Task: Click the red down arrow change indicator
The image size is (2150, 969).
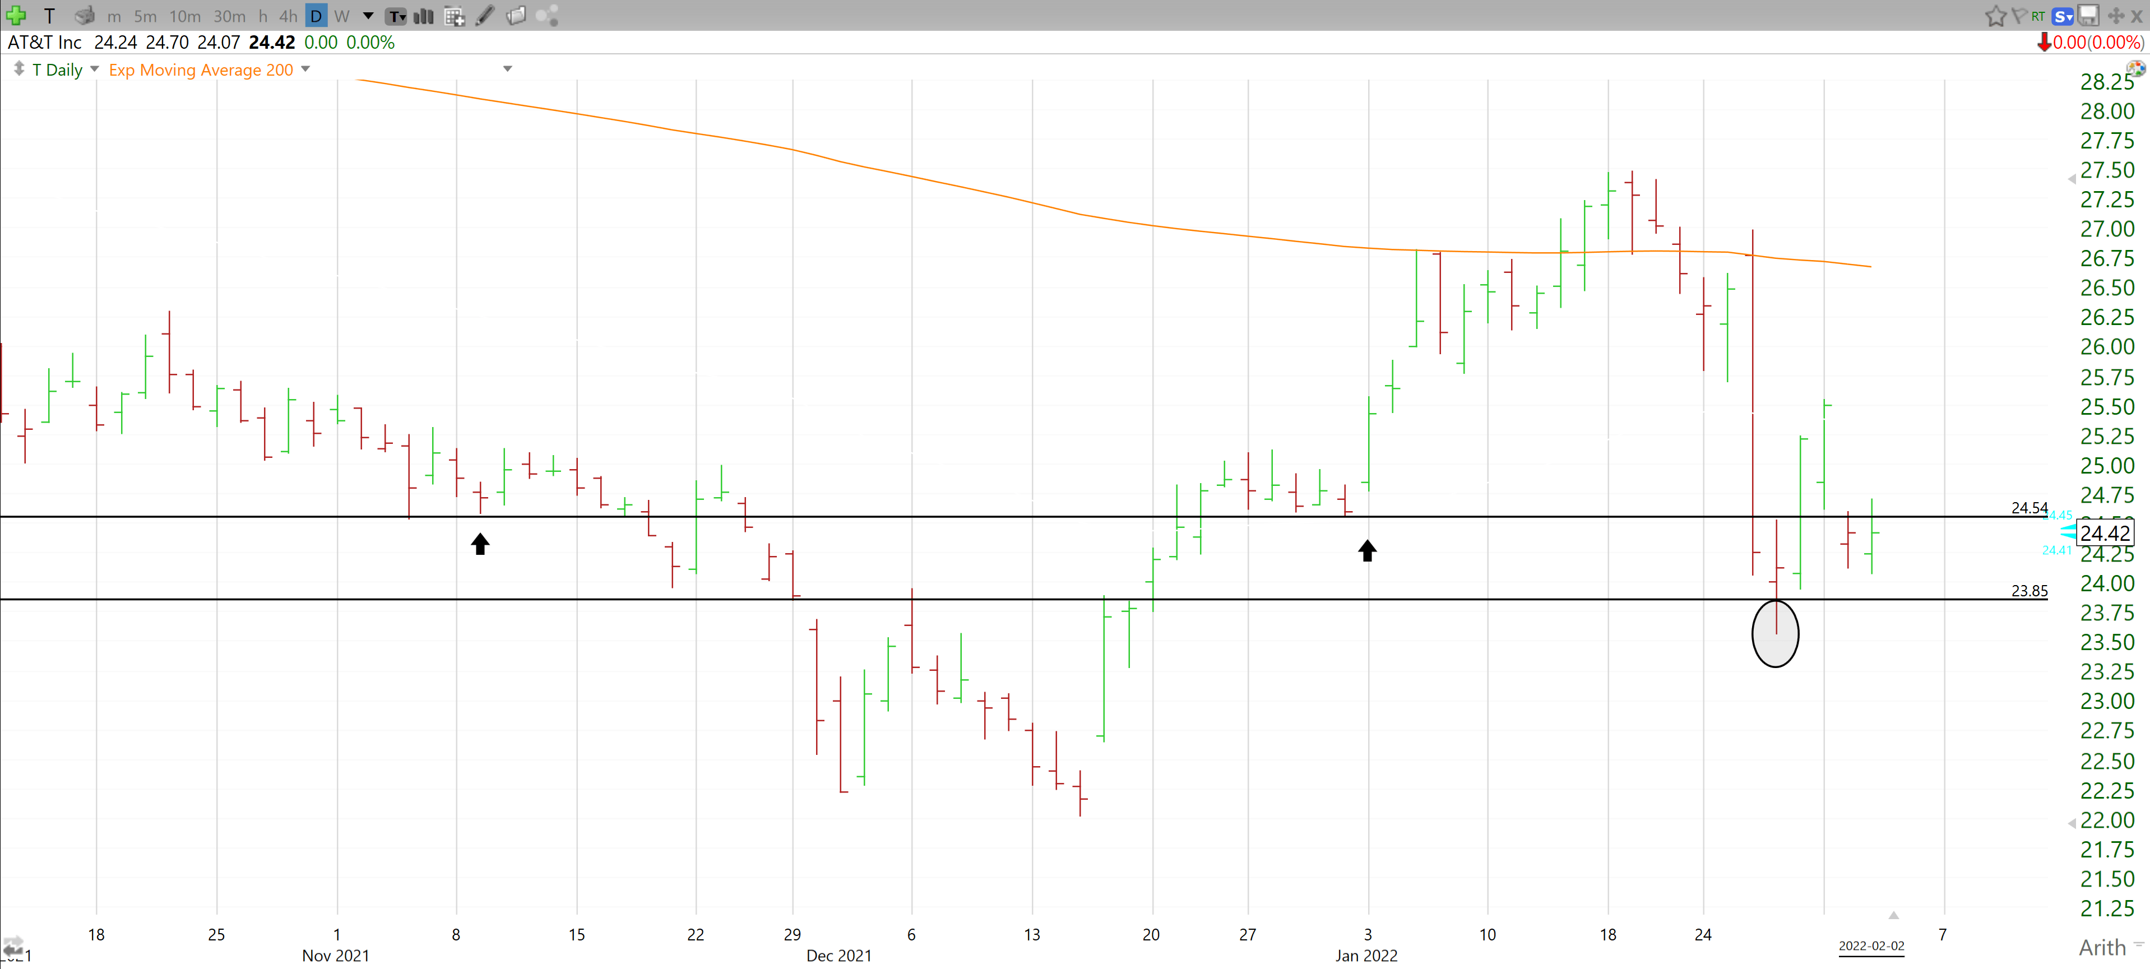Action: click(2044, 43)
